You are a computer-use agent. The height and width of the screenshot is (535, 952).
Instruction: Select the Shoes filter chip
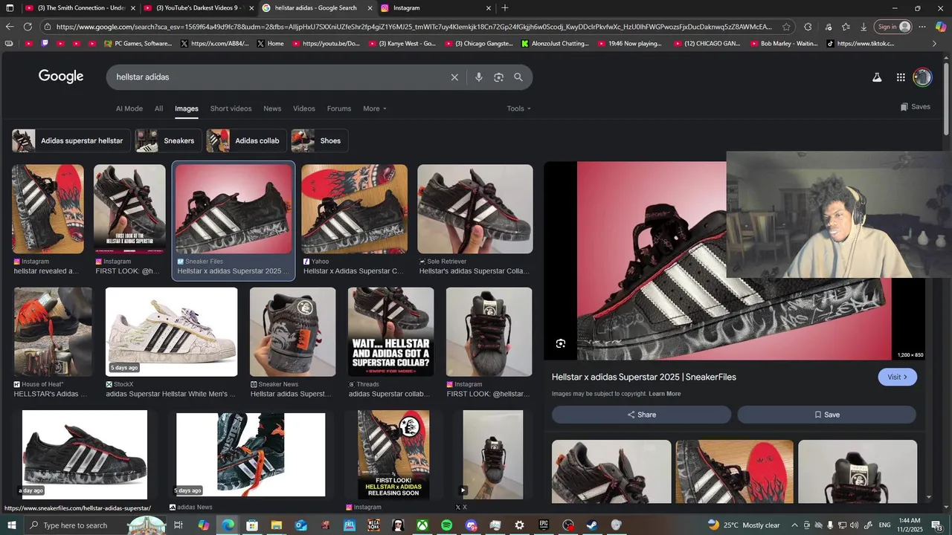(x=319, y=140)
